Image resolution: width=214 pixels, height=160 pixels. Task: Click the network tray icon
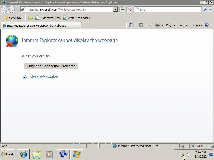click(x=182, y=154)
